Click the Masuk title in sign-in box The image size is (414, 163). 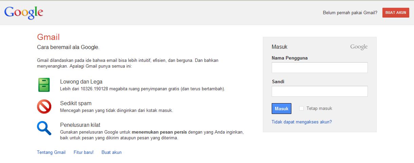(x=280, y=47)
